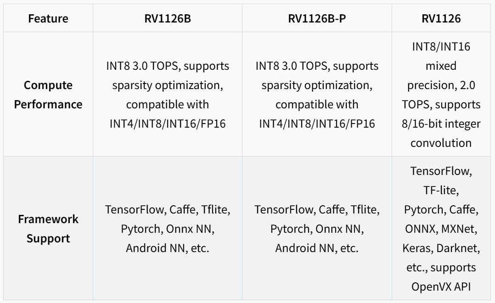
Task: Select "ONNX, MXNet" text in RV1126 column
Action: pos(441,229)
